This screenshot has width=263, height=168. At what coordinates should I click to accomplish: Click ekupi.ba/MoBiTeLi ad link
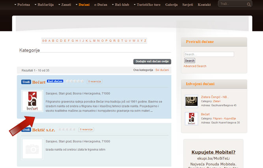coord(213,159)
